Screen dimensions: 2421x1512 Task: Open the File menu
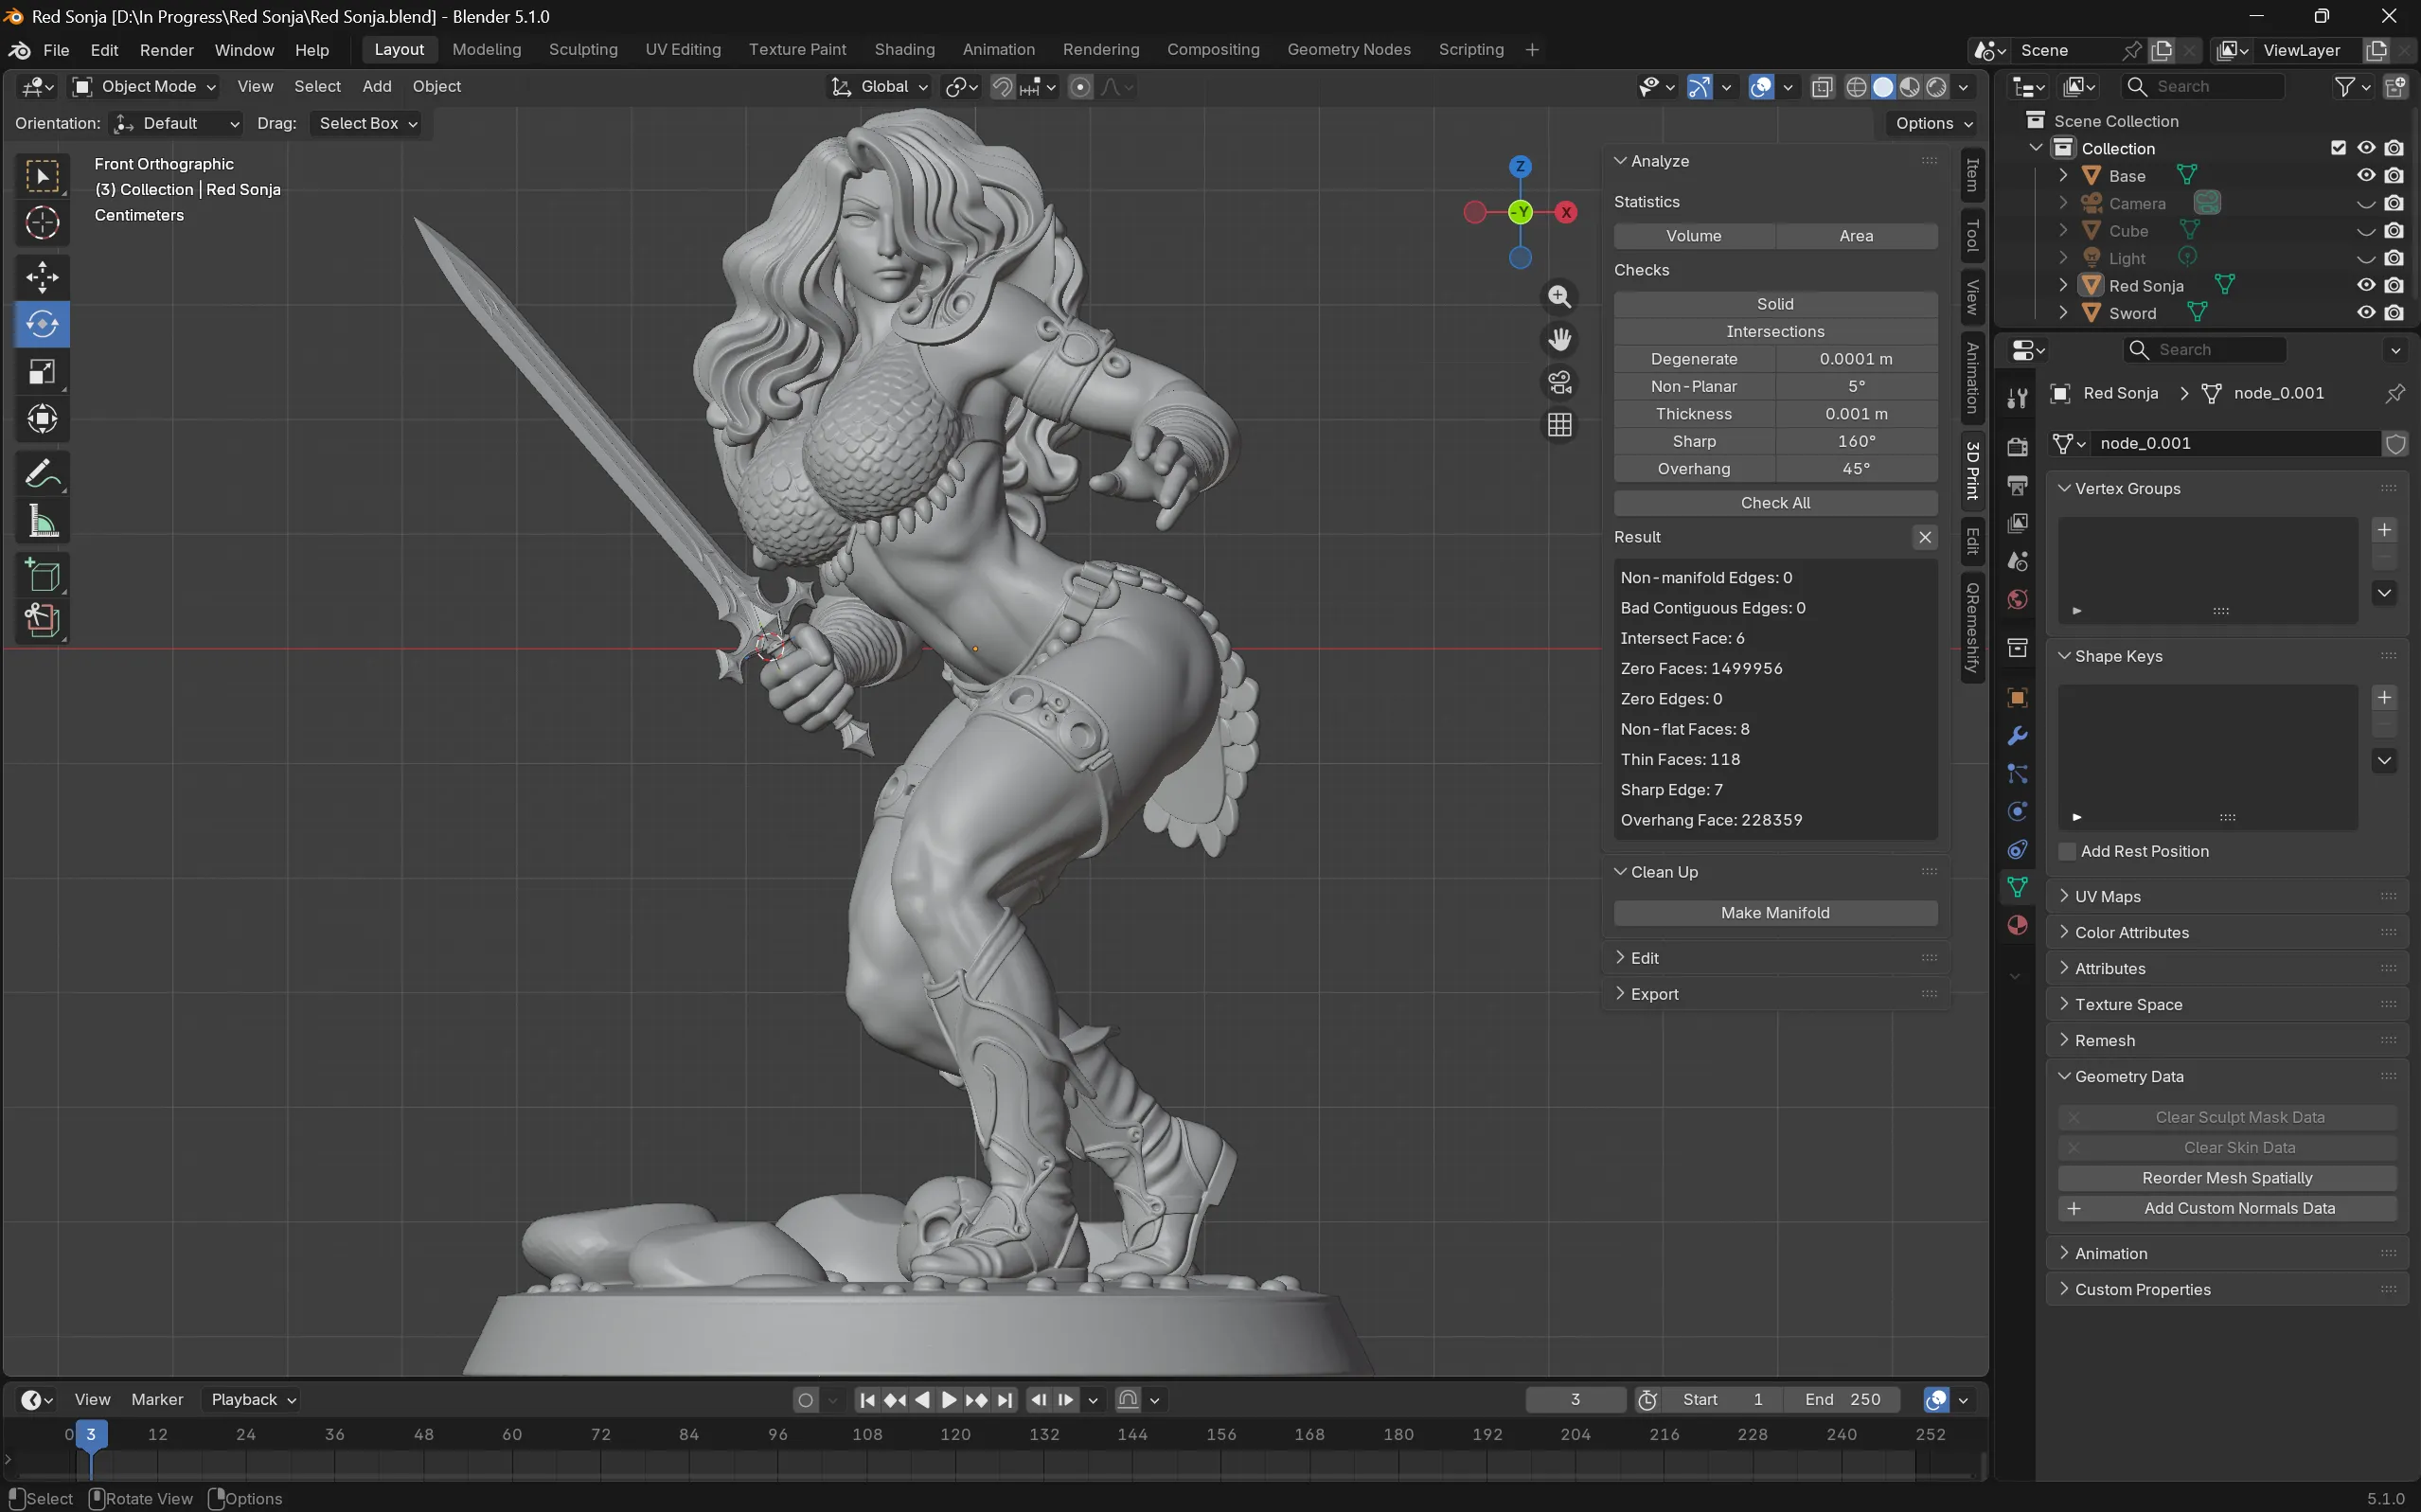coord(56,50)
